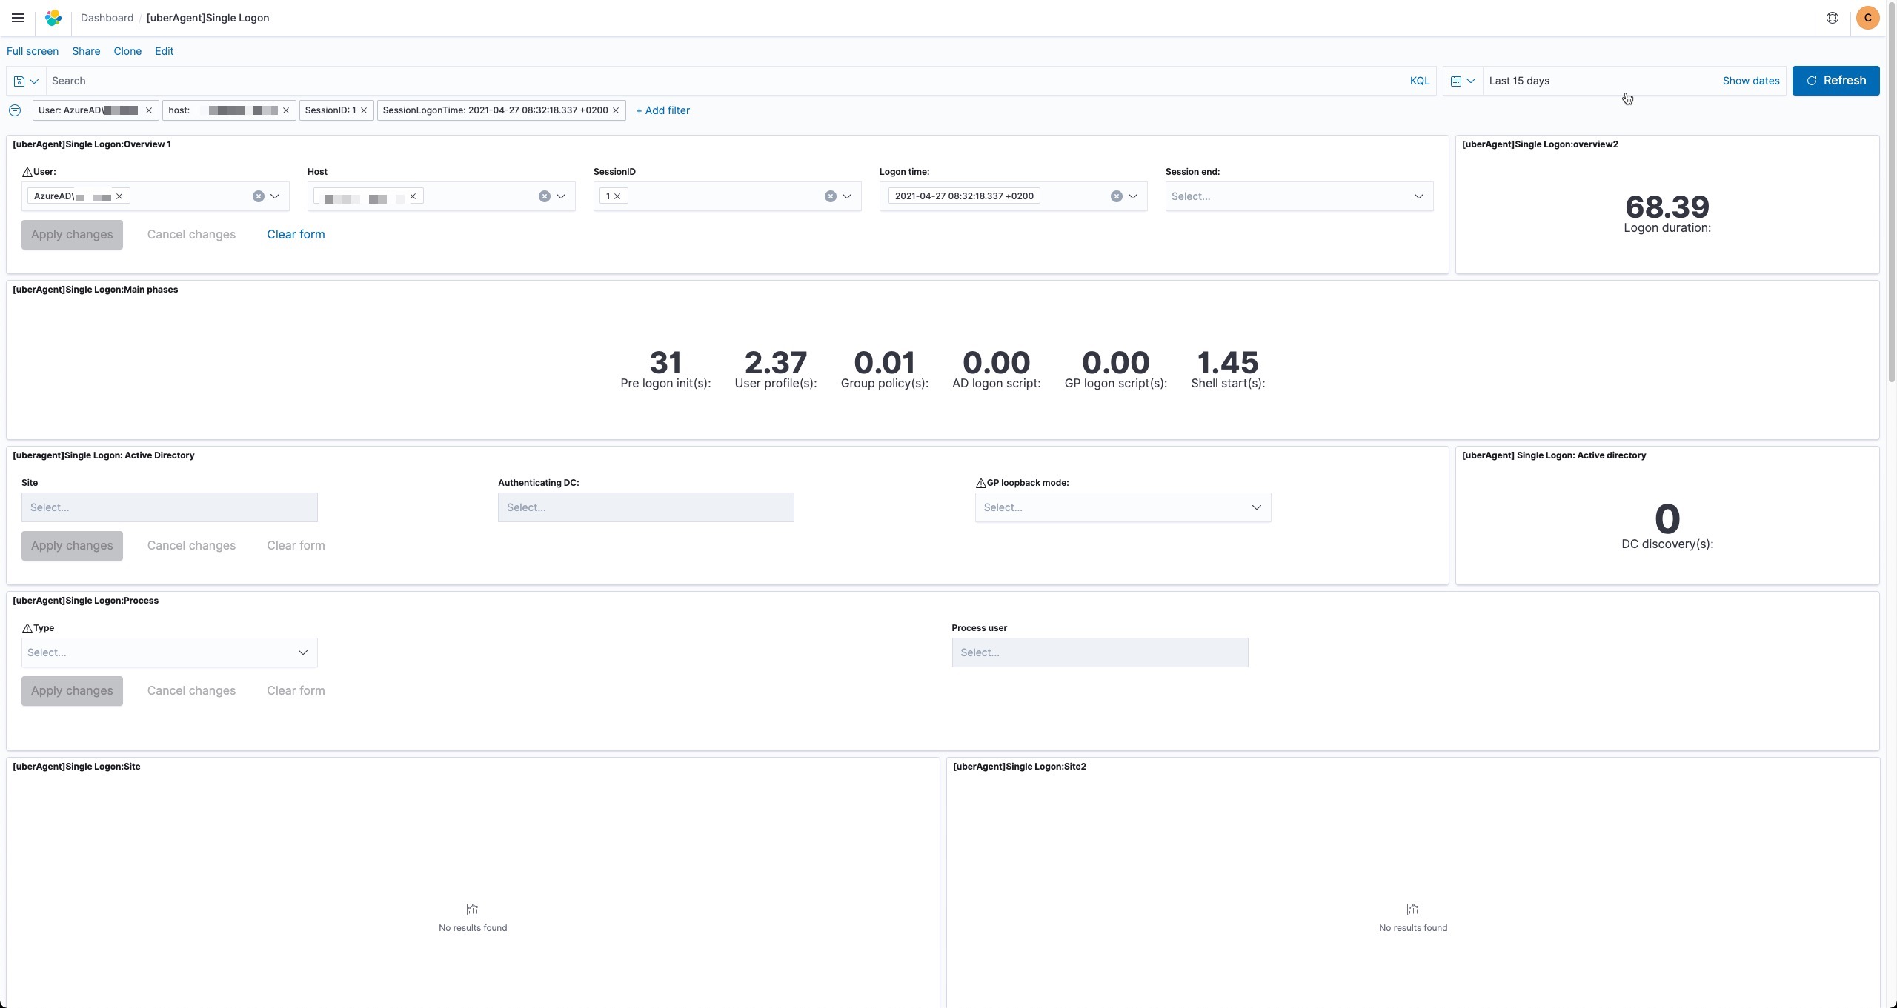1897x1008 pixels.
Task: Click the Refresh button
Action: (1835, 81)
